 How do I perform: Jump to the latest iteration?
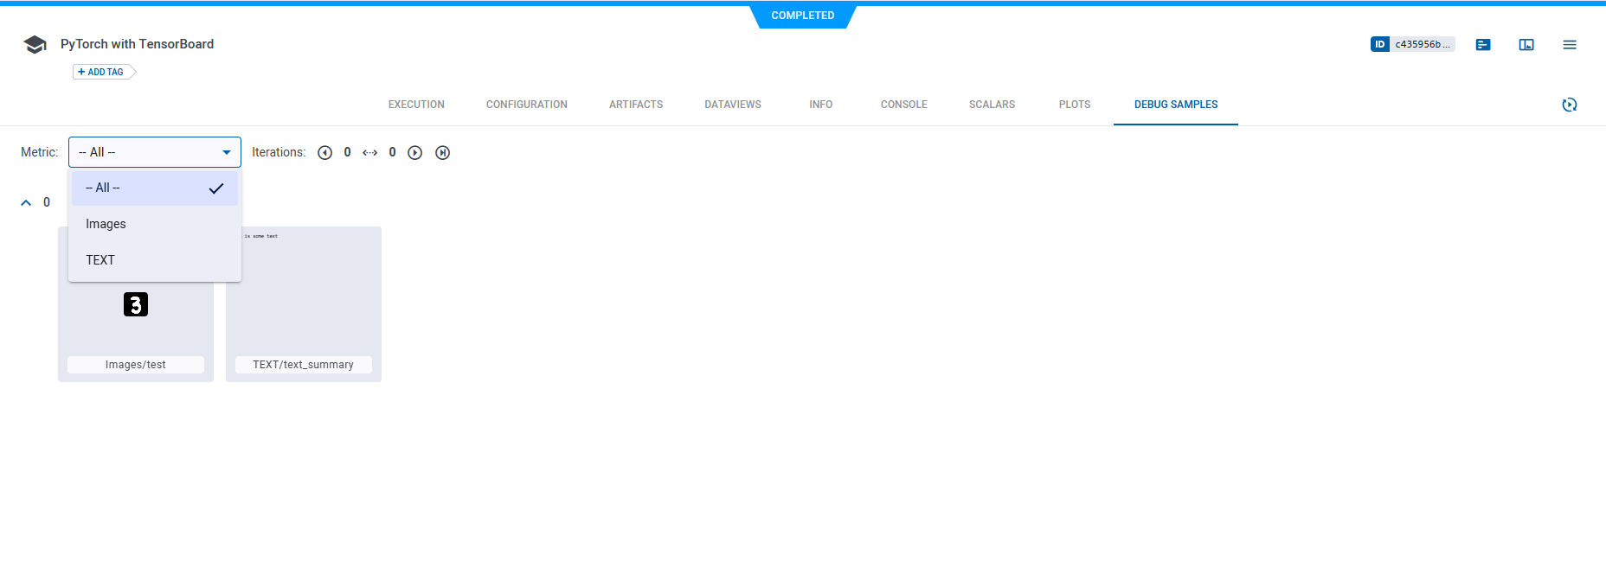pos(443,153)
